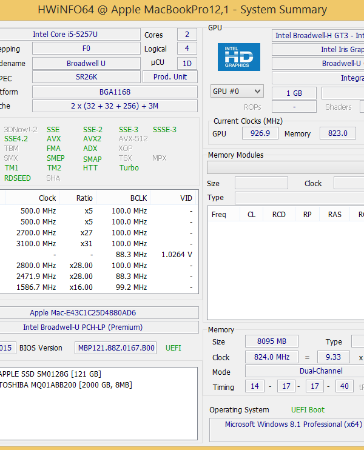This screenshot has height=450, width=364.
Task: Select the TOSHIBA MQ01ABB200 drive entry
Action: 66,385
